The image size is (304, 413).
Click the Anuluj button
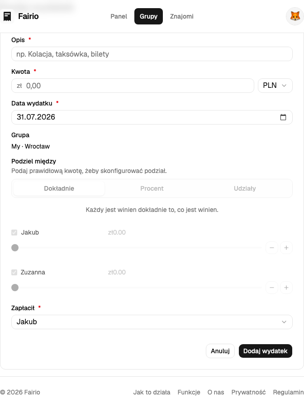pyautogui.click(x=220, y=351)
